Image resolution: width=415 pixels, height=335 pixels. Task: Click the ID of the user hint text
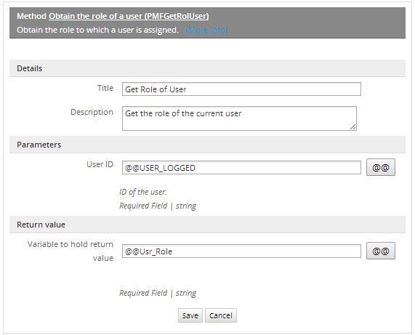point(143,192)
